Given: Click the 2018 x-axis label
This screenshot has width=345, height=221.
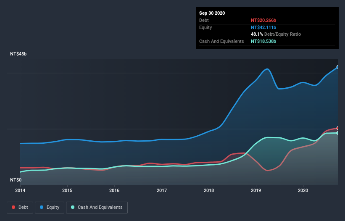Looking at the screenshot, I should [209, 190].
